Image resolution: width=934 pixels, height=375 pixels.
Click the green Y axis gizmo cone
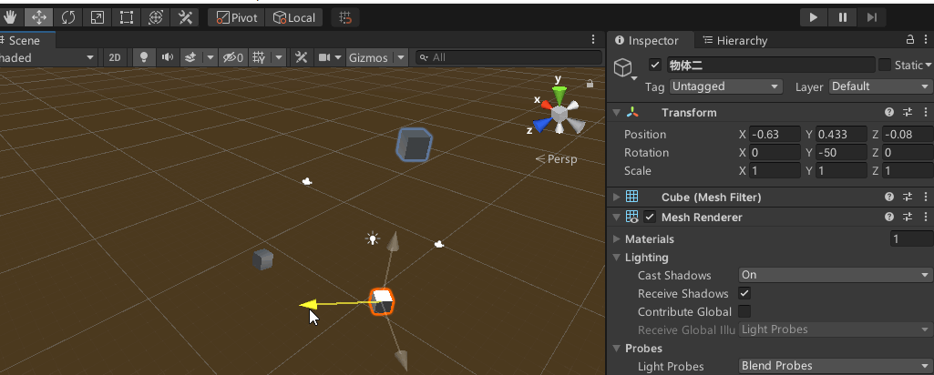tap(559, 93)
